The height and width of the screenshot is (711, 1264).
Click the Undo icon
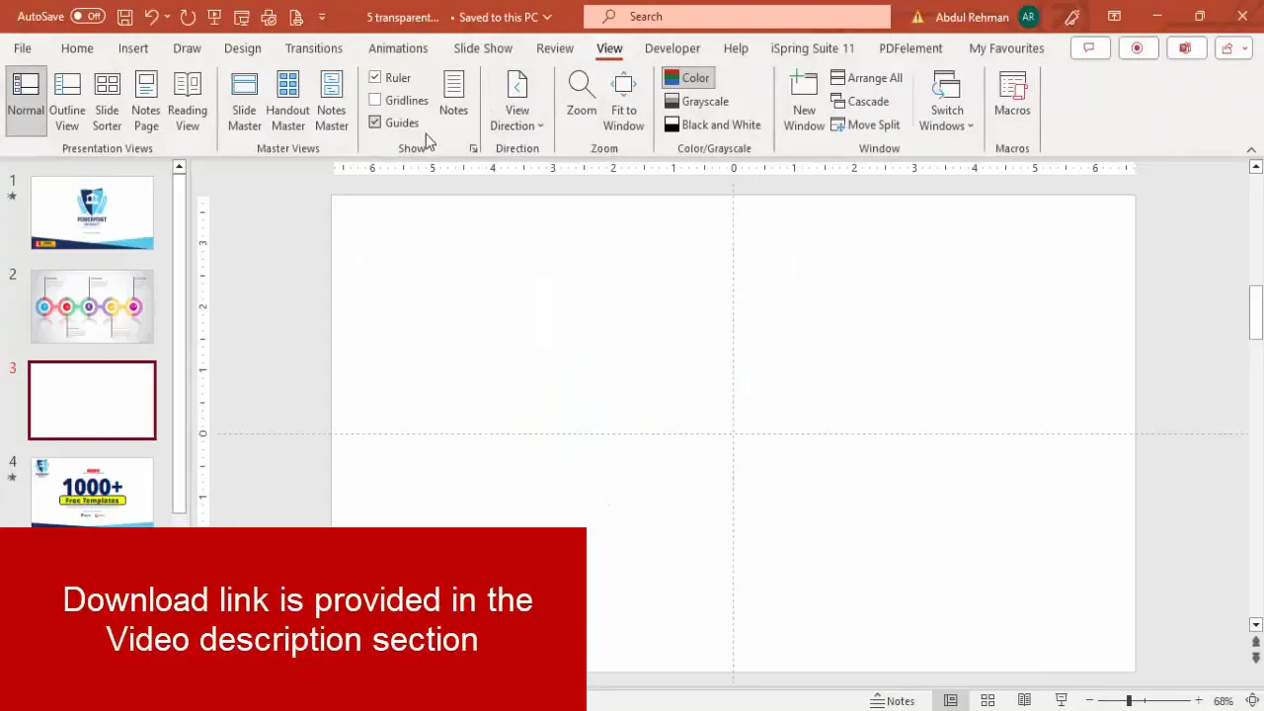[x=152, y=17]
